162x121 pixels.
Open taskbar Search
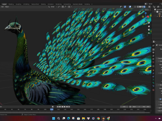(59, 118)
